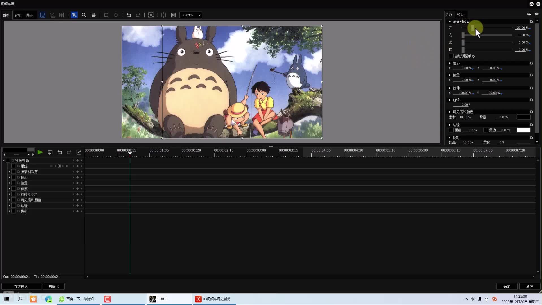This screenshot has width=542, height=305.
Task: Open the keyframe graph curve icon
Action: tap(79, 152)
